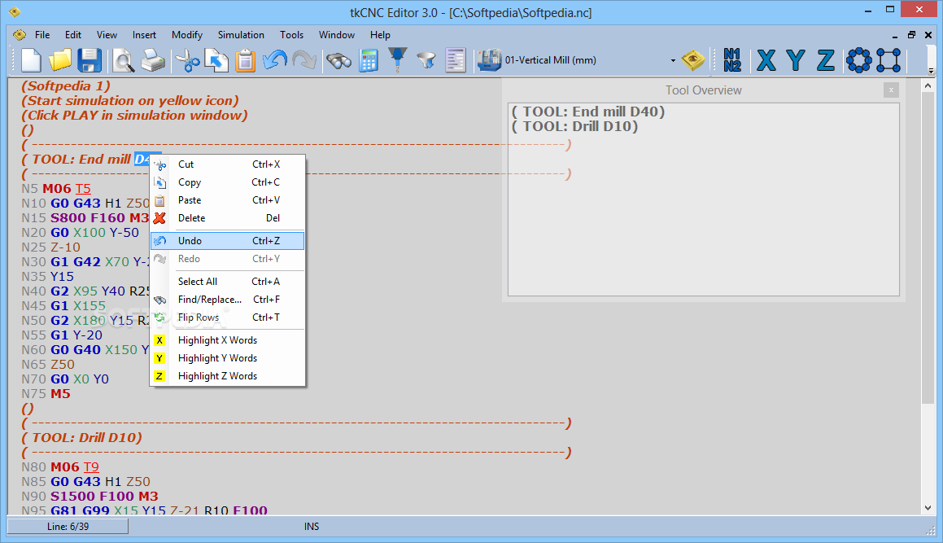
Task: Minimize the inner document window
Action: [x=895, y=36]
